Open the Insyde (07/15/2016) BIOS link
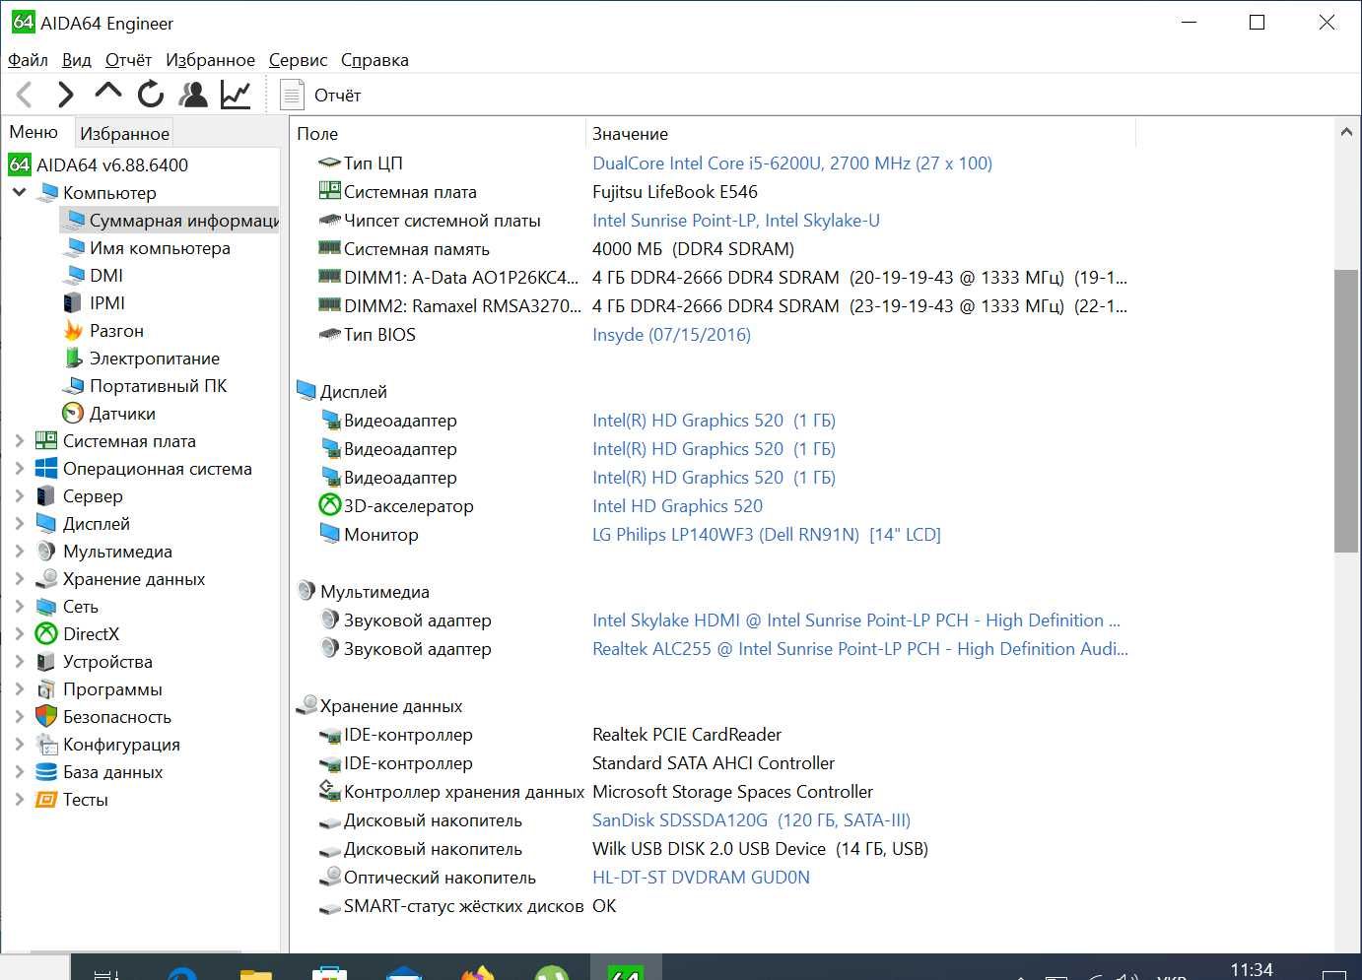 click(x=671, y=335)
